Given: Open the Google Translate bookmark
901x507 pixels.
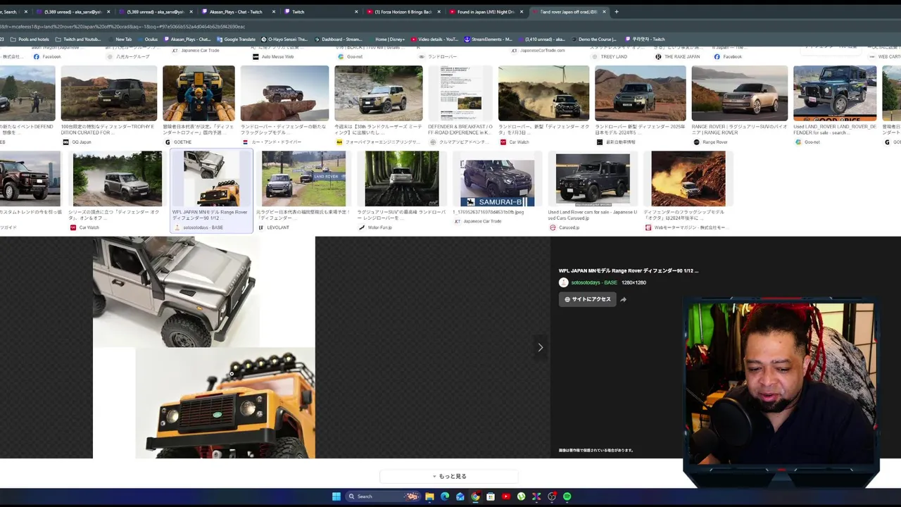Looking at the screenshot, I should tap(237, 39).
